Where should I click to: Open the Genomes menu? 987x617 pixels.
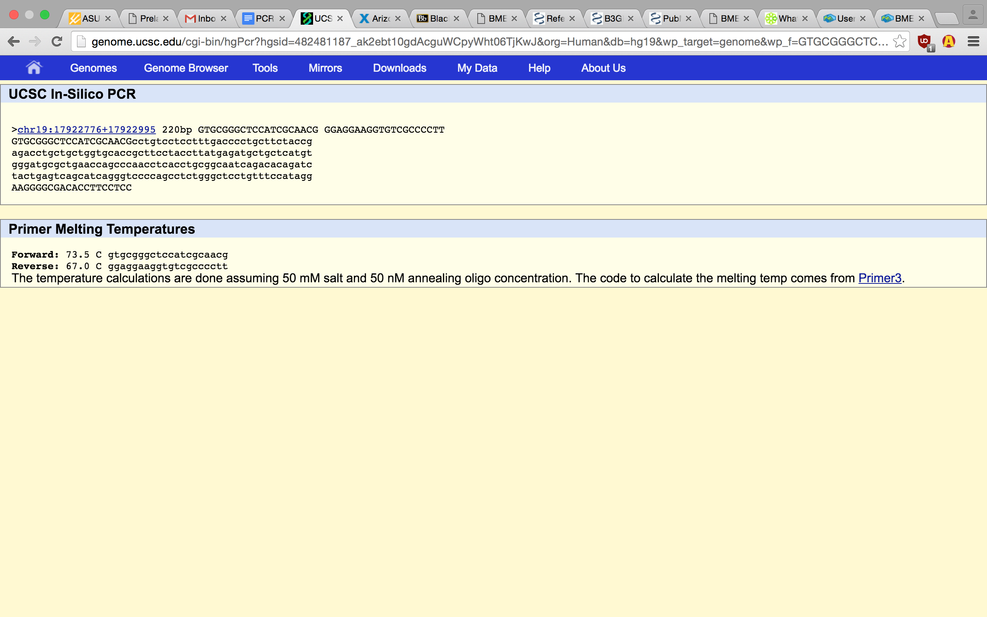click(93, 68)
